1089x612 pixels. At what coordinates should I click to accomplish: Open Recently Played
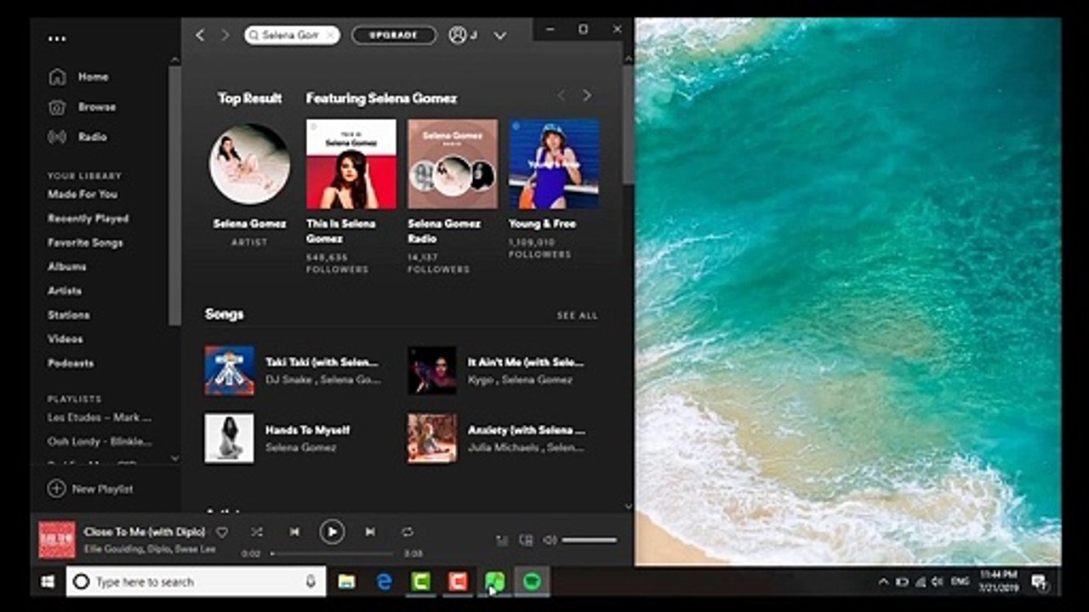coord(88,218)
